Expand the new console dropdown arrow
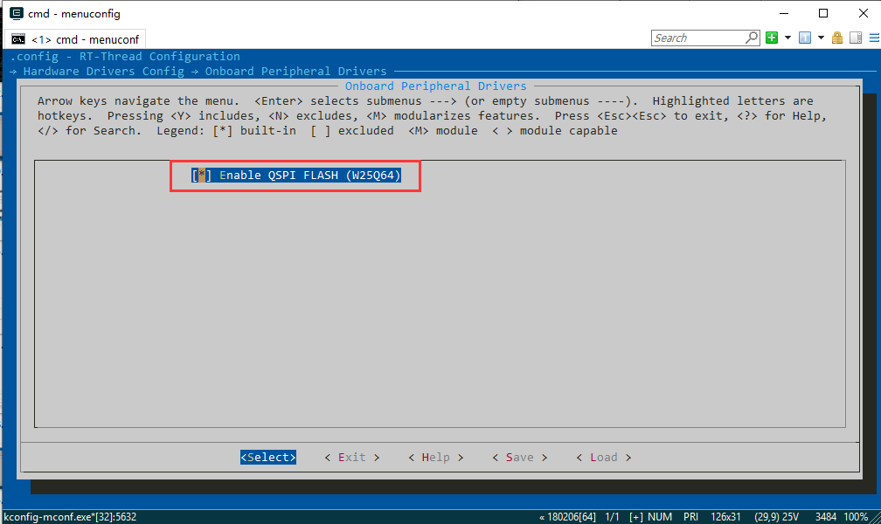The image size is (881, 524). [787, 38]
